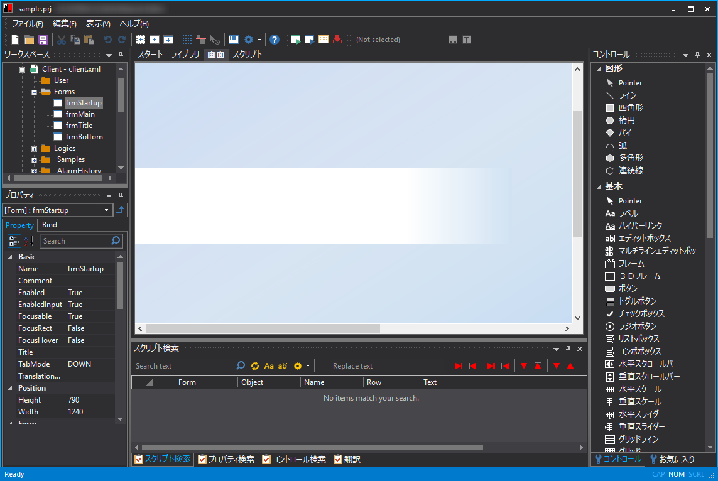
Task: Click the refresh icon in script search
Action: (254, 366)
